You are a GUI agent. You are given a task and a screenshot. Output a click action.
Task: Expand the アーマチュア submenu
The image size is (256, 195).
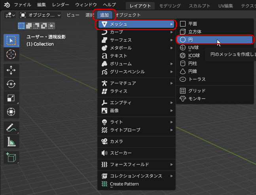(x=137, y=83)
